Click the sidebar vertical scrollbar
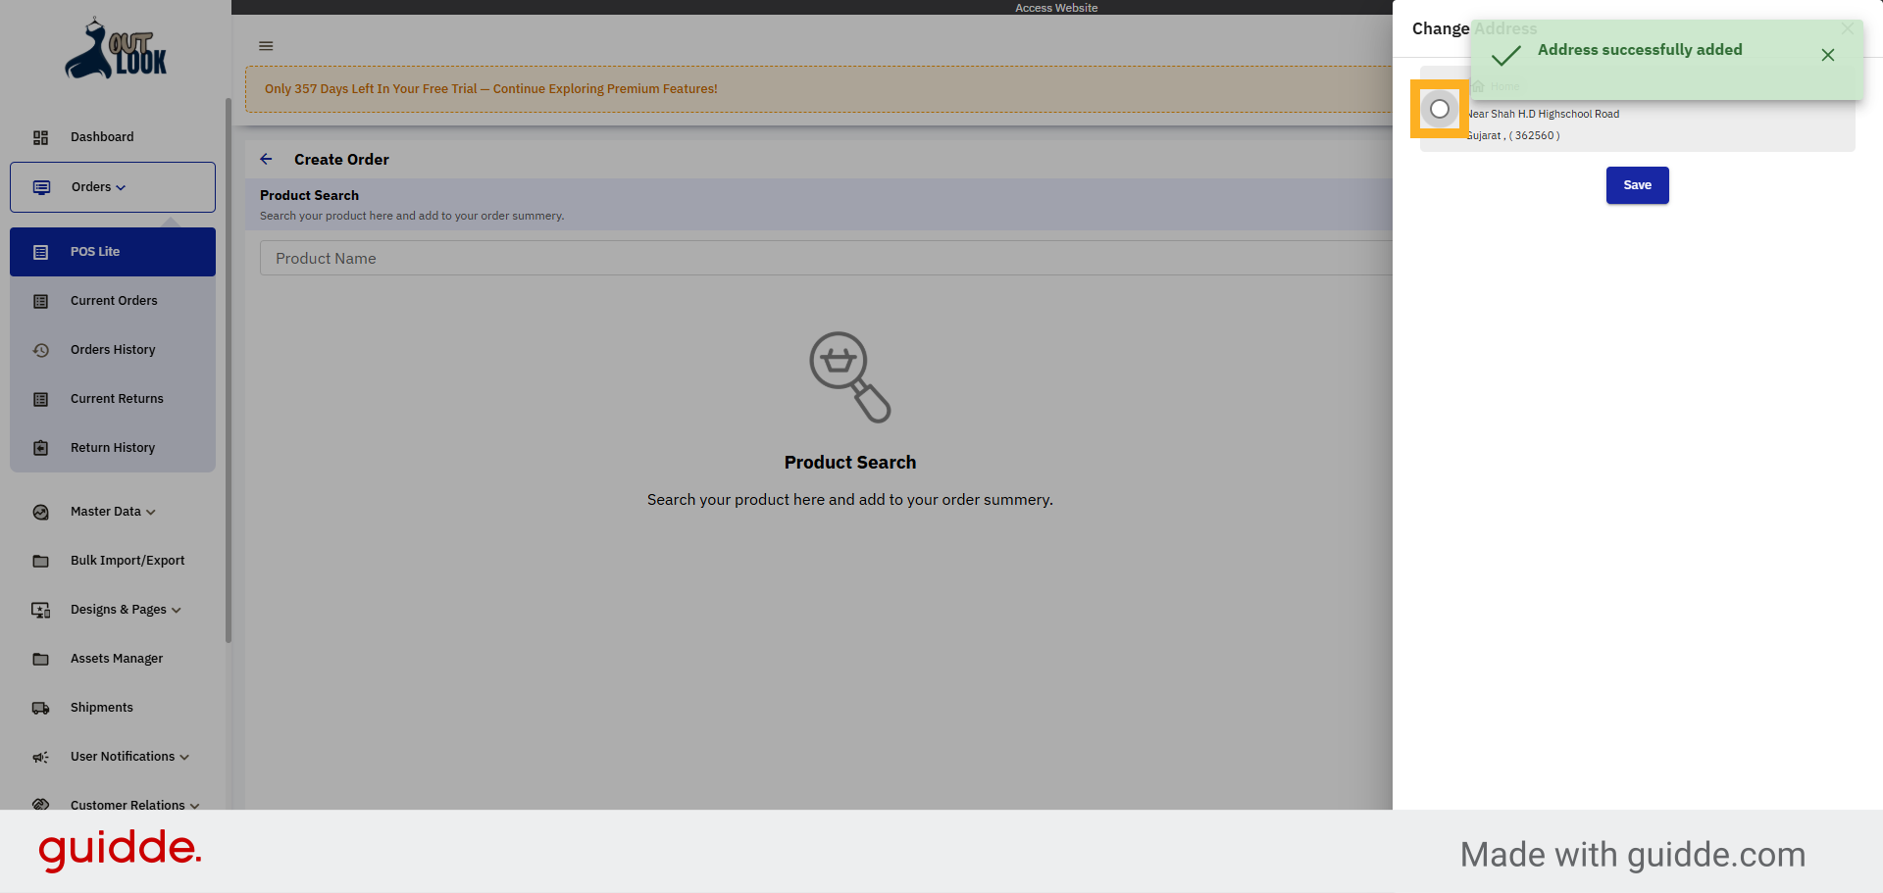Screen dimensions: 1883x893 [229, 371]
